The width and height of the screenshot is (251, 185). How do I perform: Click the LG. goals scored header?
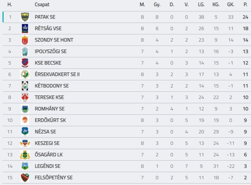pyautogui.click(x=201, y=4)
